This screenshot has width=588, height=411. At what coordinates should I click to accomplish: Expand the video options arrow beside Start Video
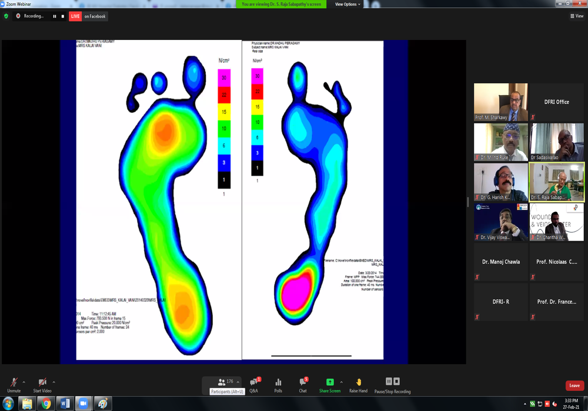tap(54, 382)
